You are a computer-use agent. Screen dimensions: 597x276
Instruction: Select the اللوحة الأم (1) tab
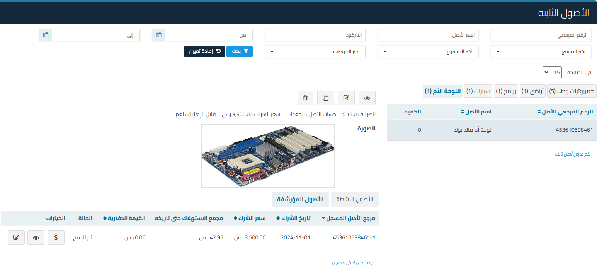(x=443, y=91)
